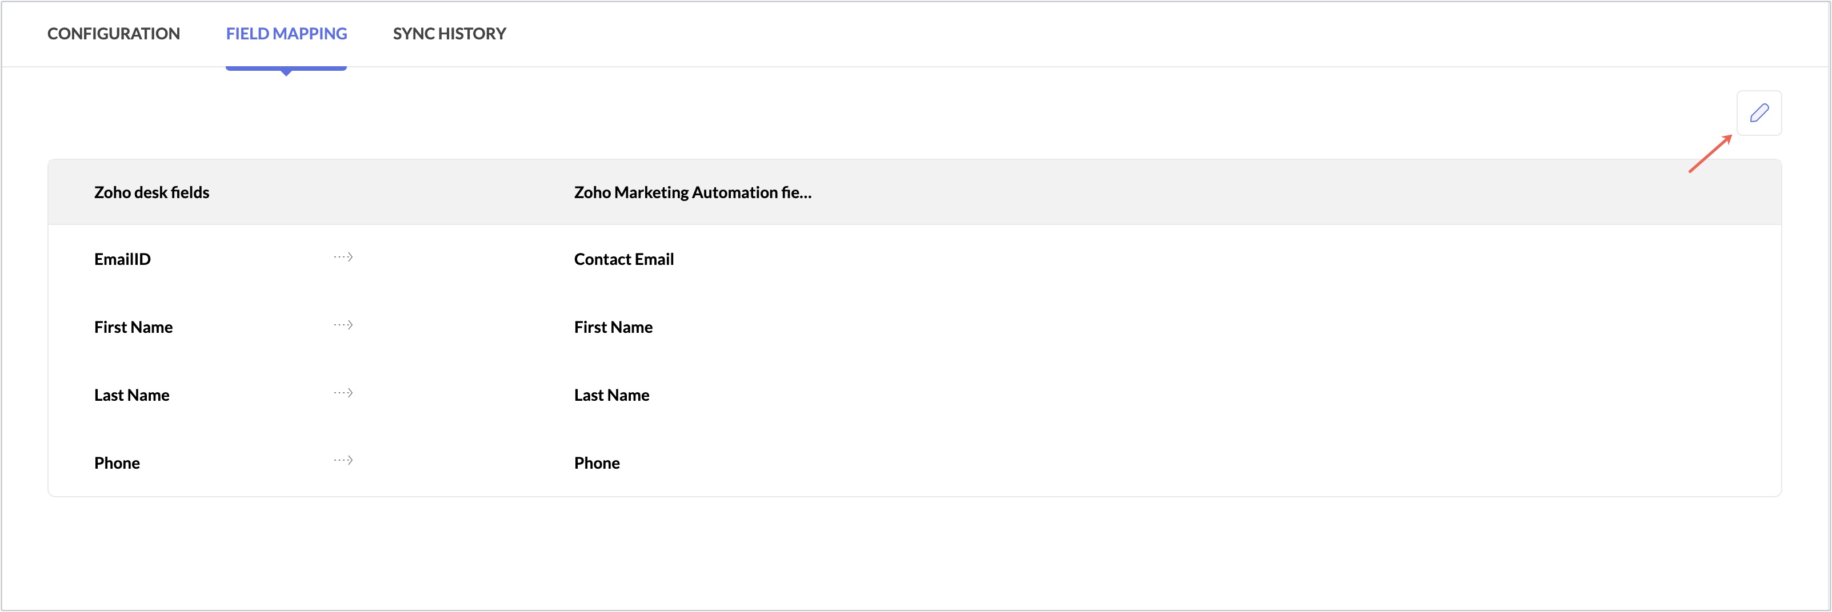1832x612 pixels.
Task: Click the pencil edit field mapping icon
Action: 1759,113
